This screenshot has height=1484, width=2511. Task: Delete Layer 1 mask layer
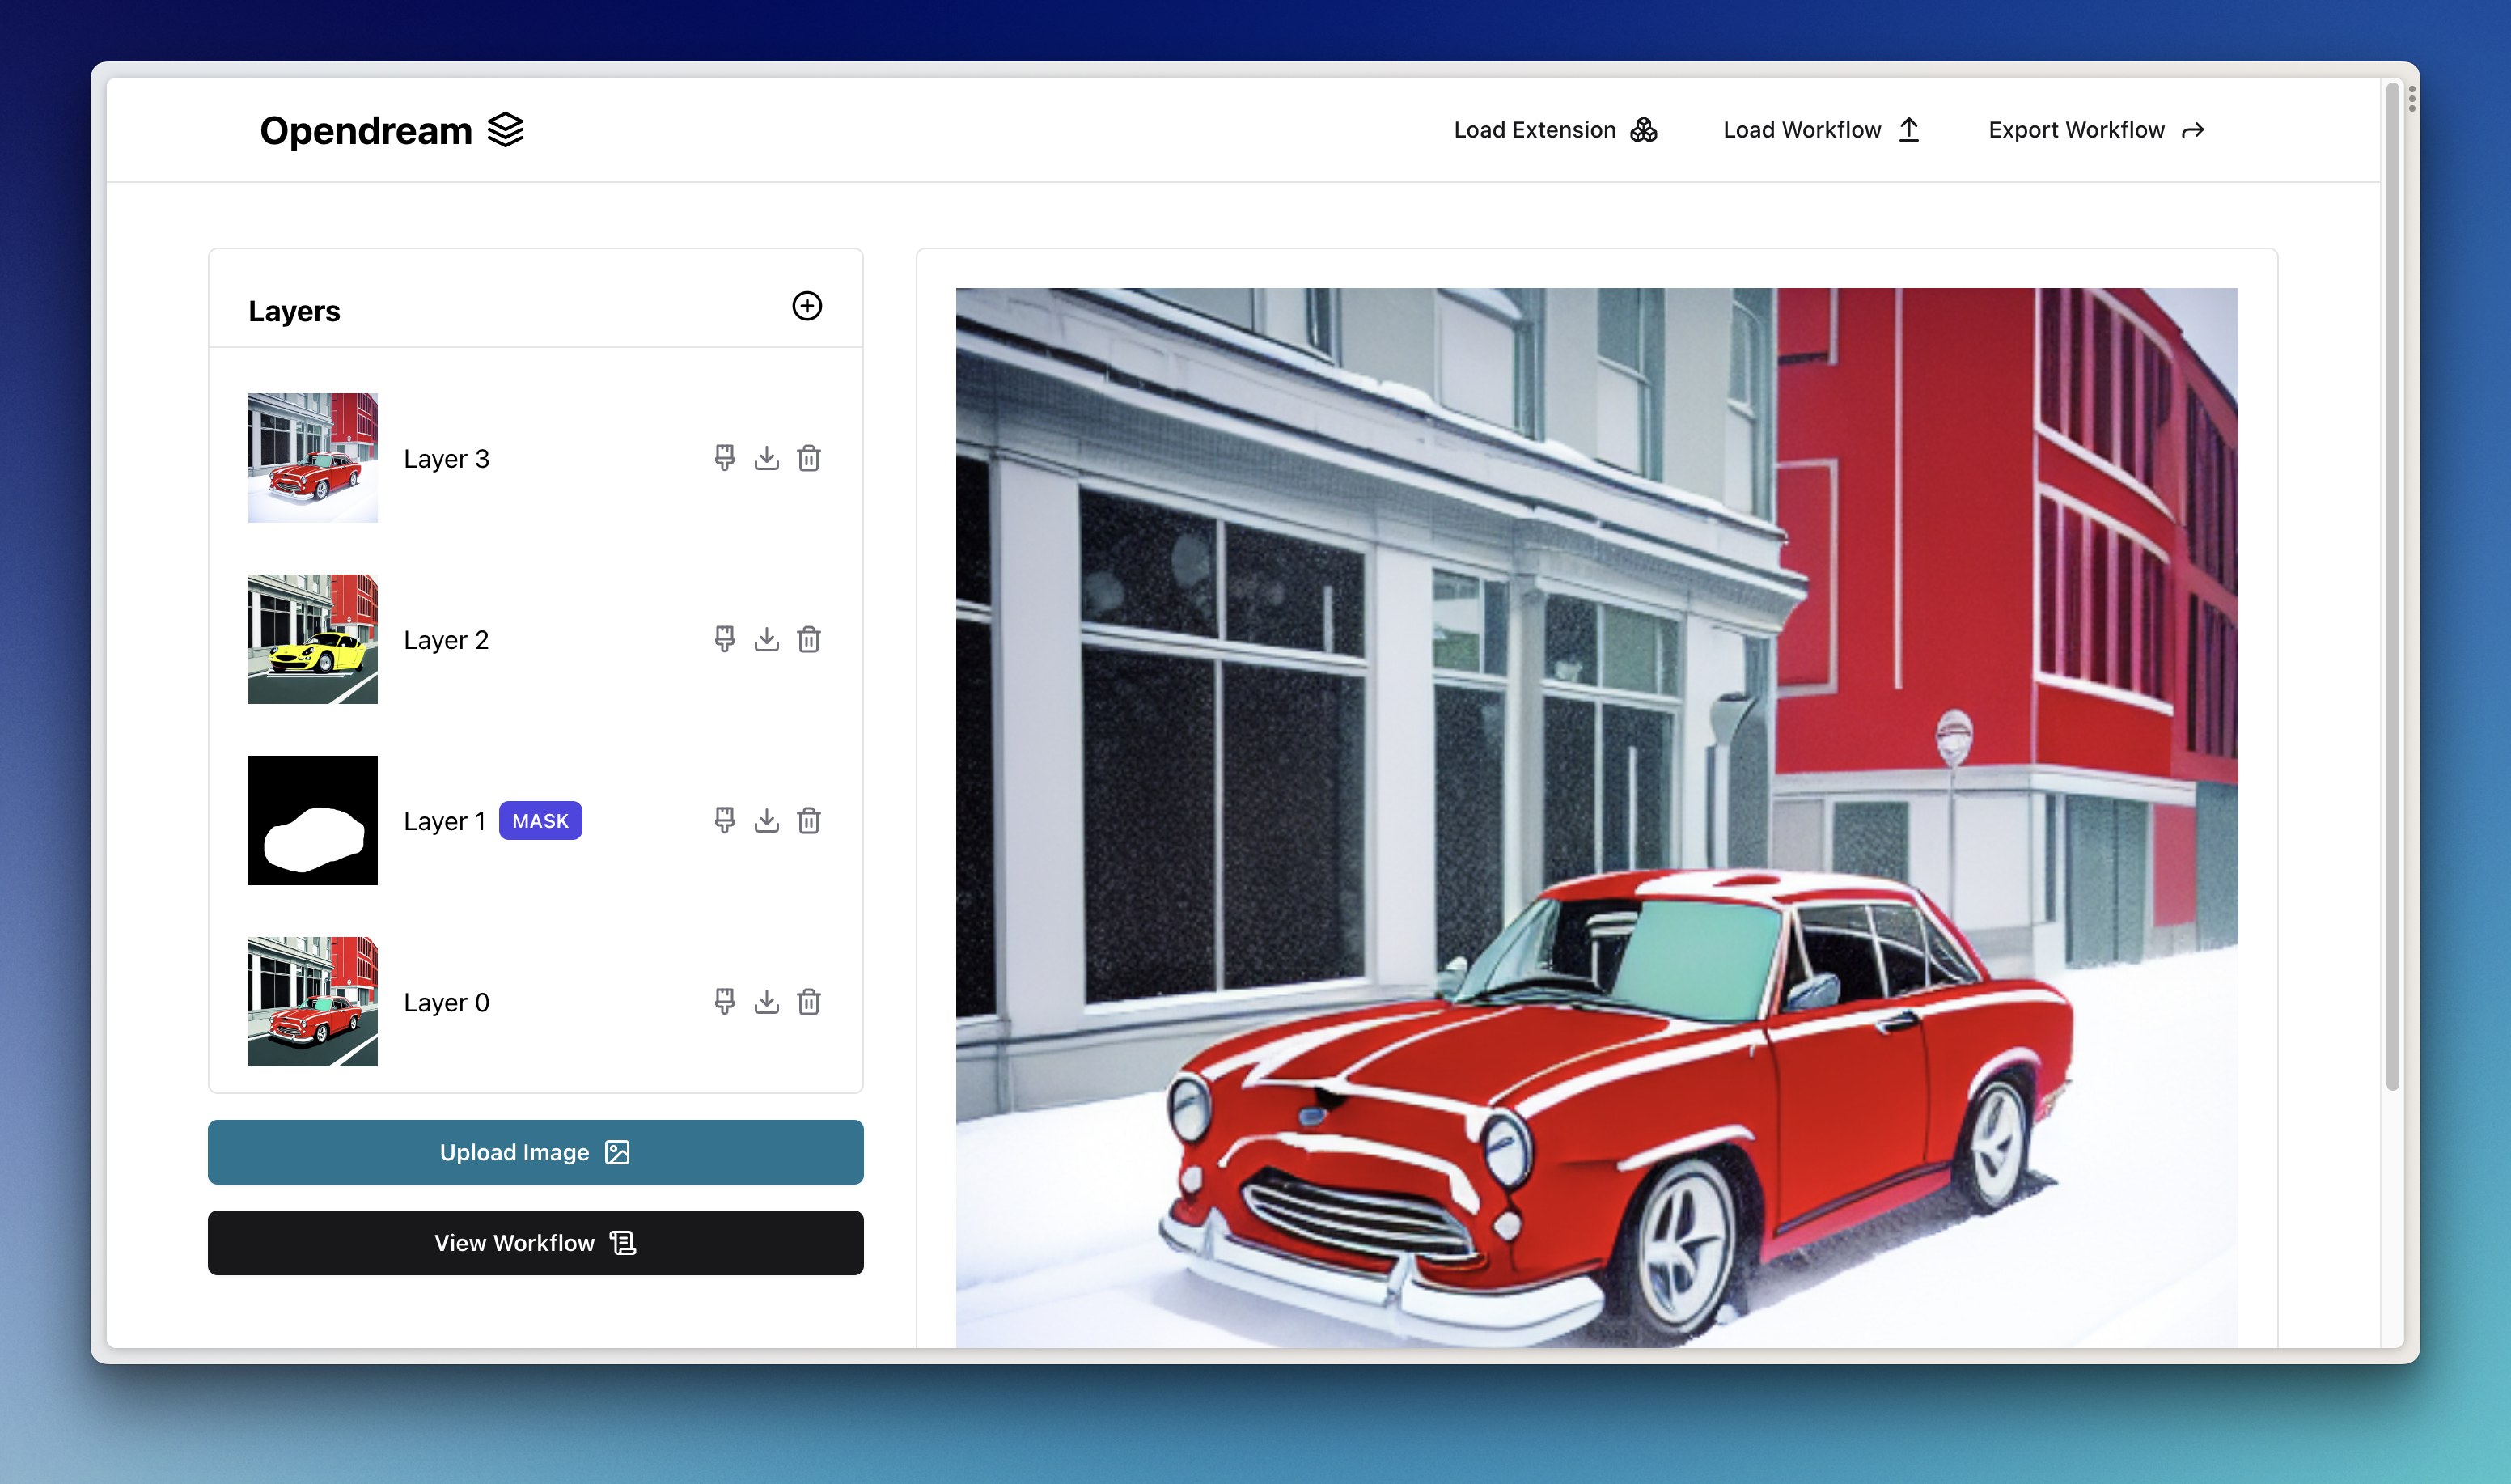809,821
